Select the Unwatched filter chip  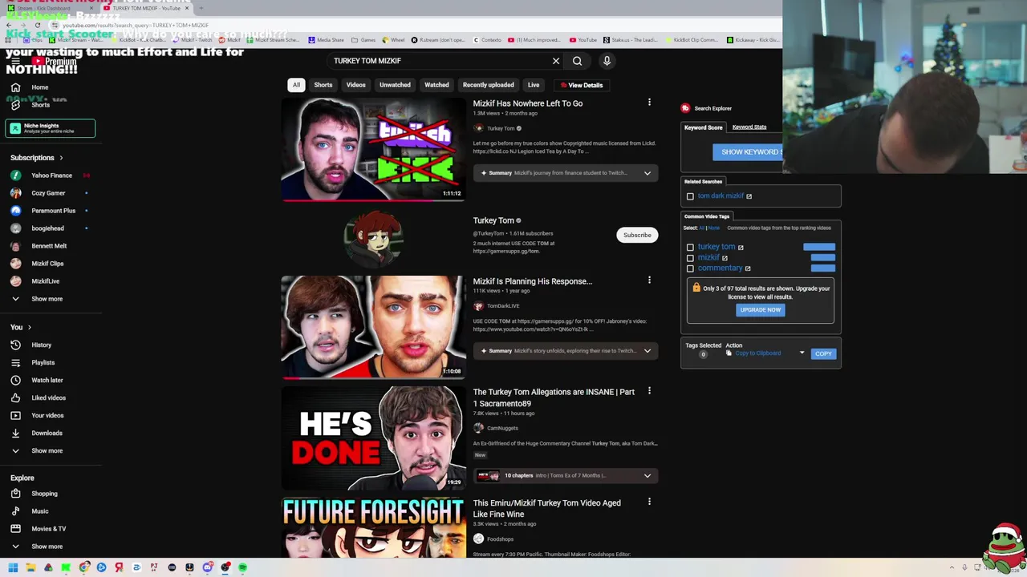tap(395, 85)
